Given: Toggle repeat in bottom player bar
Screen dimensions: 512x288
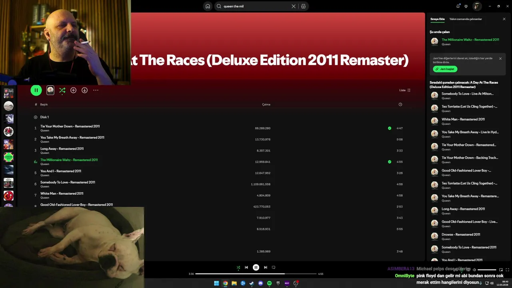Looking at the screenshot, I should (274, 268).
